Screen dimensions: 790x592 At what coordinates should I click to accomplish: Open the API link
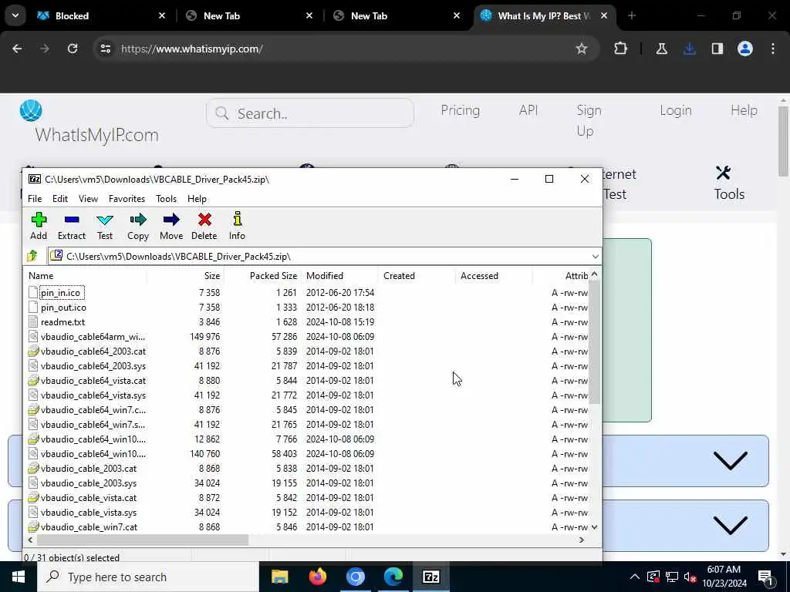528,110
